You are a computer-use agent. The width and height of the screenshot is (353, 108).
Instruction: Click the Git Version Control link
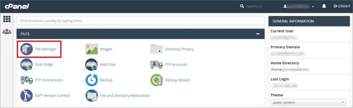(52, 96)
